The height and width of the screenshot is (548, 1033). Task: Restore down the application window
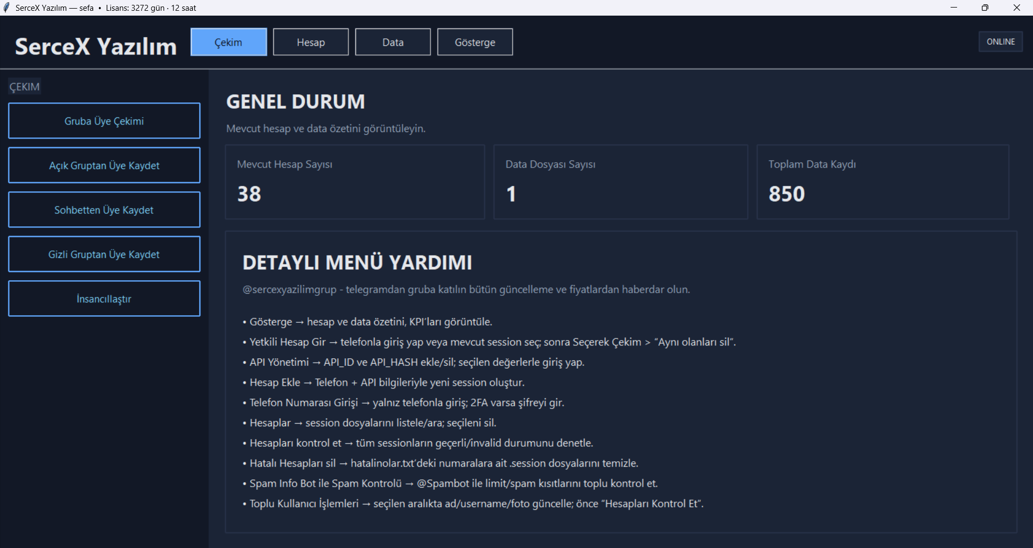coord(985,8)
